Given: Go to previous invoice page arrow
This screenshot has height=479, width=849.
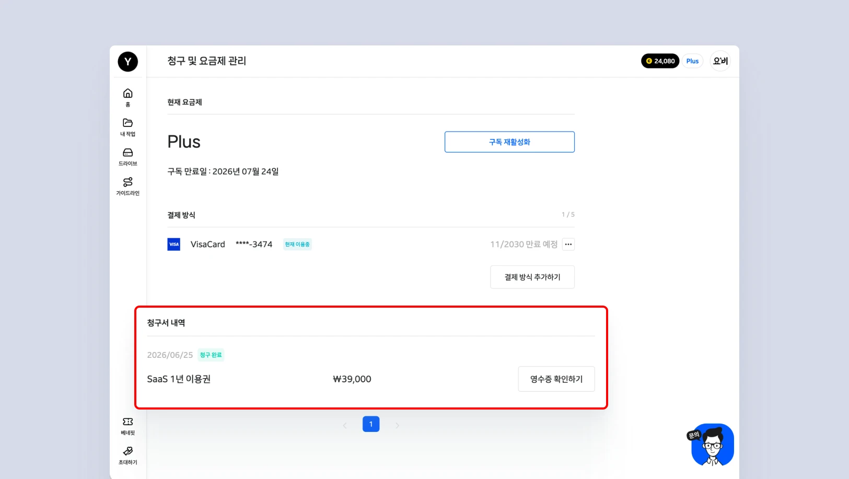Looking at the screenshot, I should [x=345, y=426].
